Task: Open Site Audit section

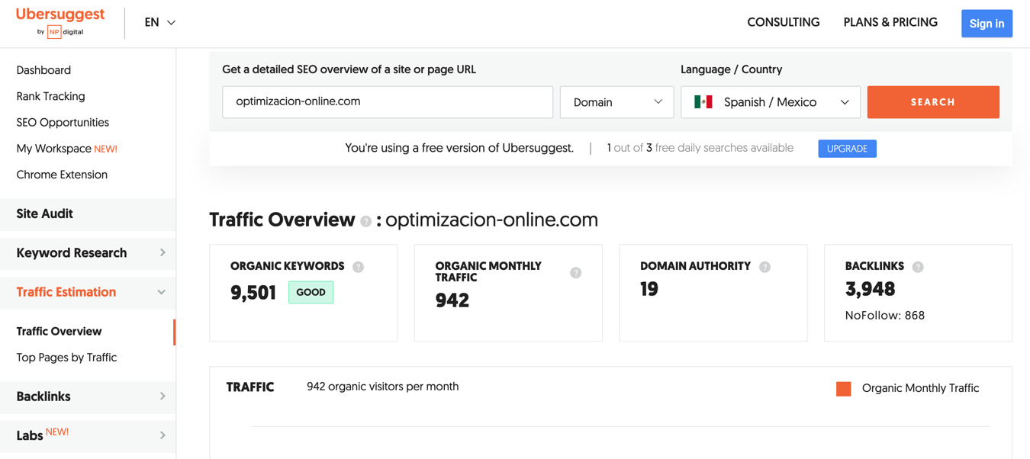Action: coord(88,214)
